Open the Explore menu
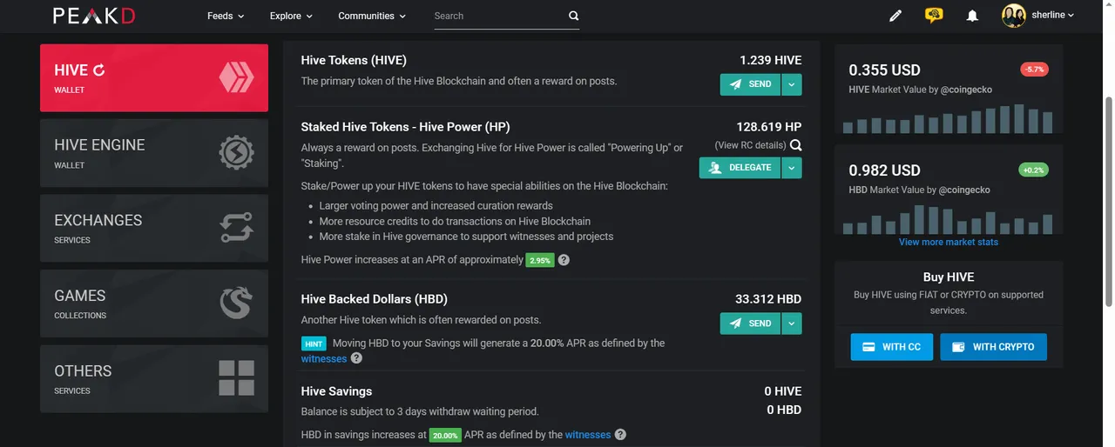 pyautogui.click(x=291, y=16)
